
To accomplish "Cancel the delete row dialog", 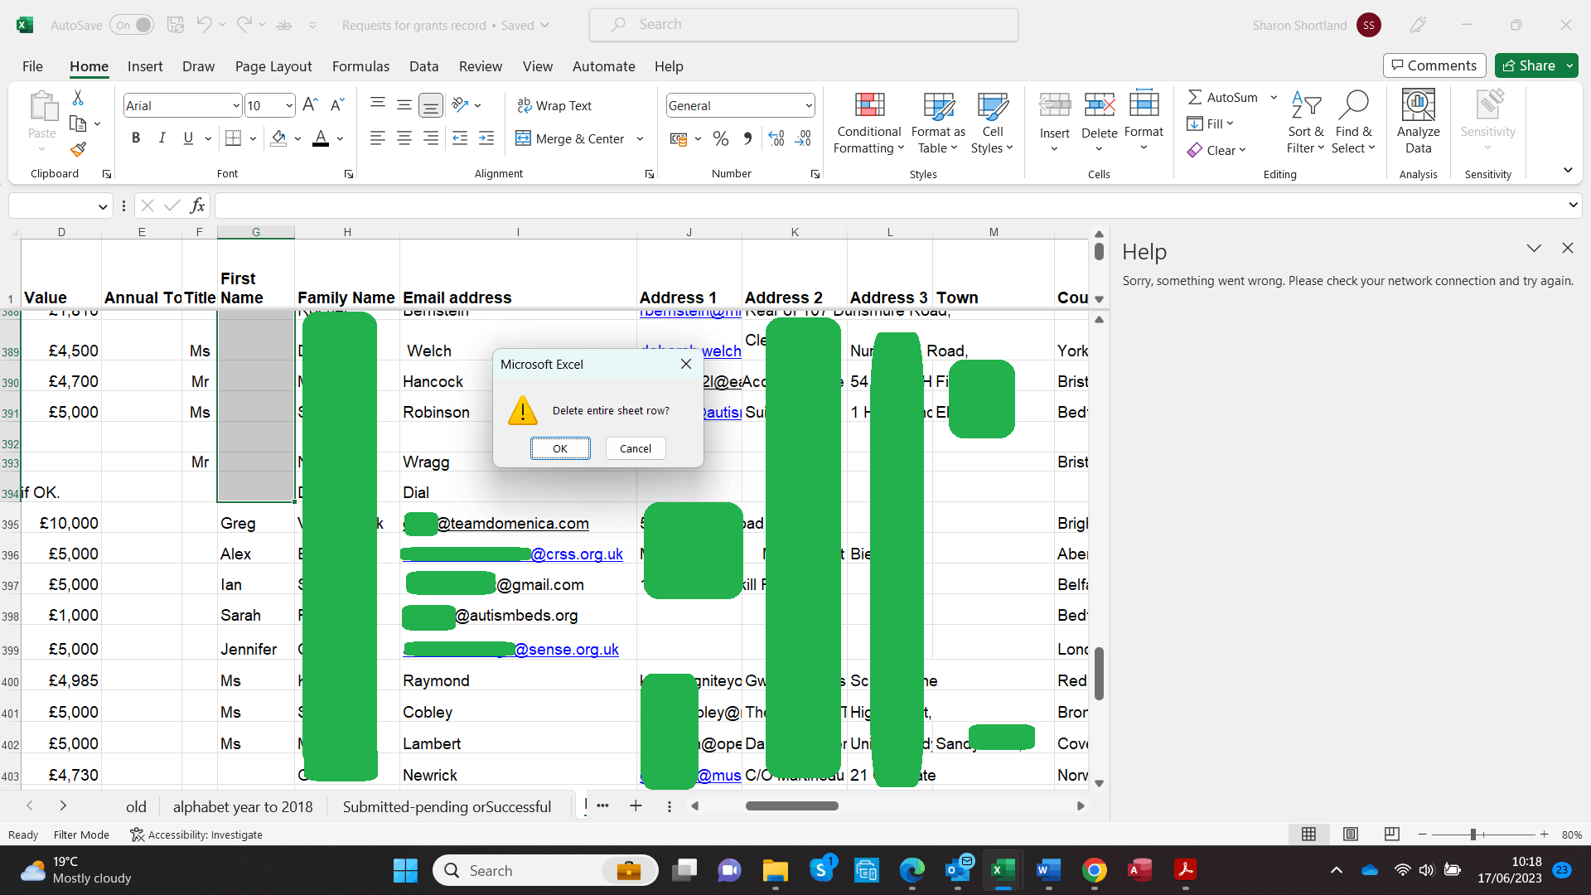I will pos(636,448).
